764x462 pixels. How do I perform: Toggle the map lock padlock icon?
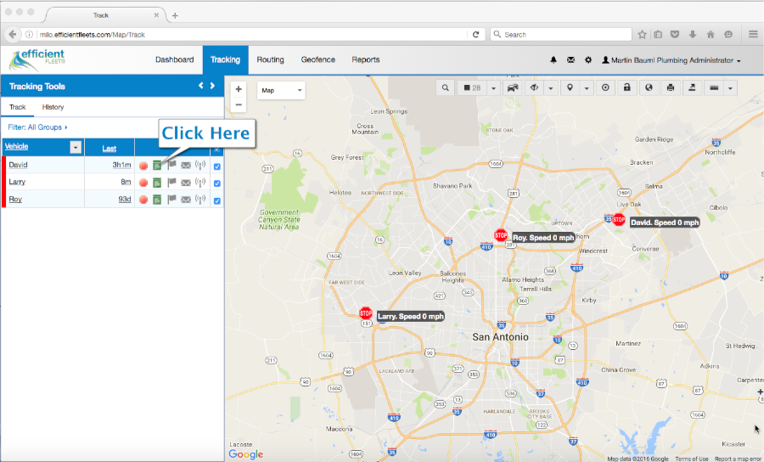(627, 88)
